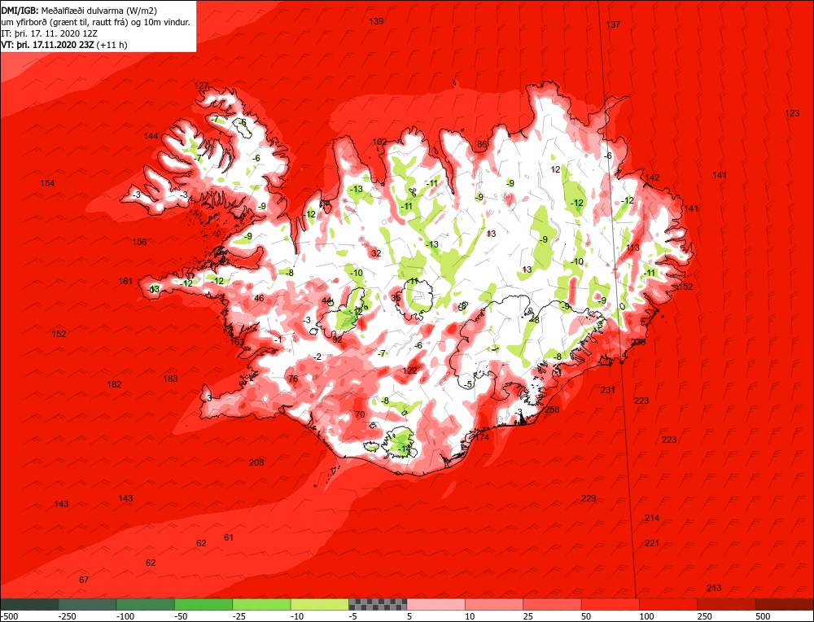
Task: Click the '500' label on the legend scale
Action: (x=763, y=616)
